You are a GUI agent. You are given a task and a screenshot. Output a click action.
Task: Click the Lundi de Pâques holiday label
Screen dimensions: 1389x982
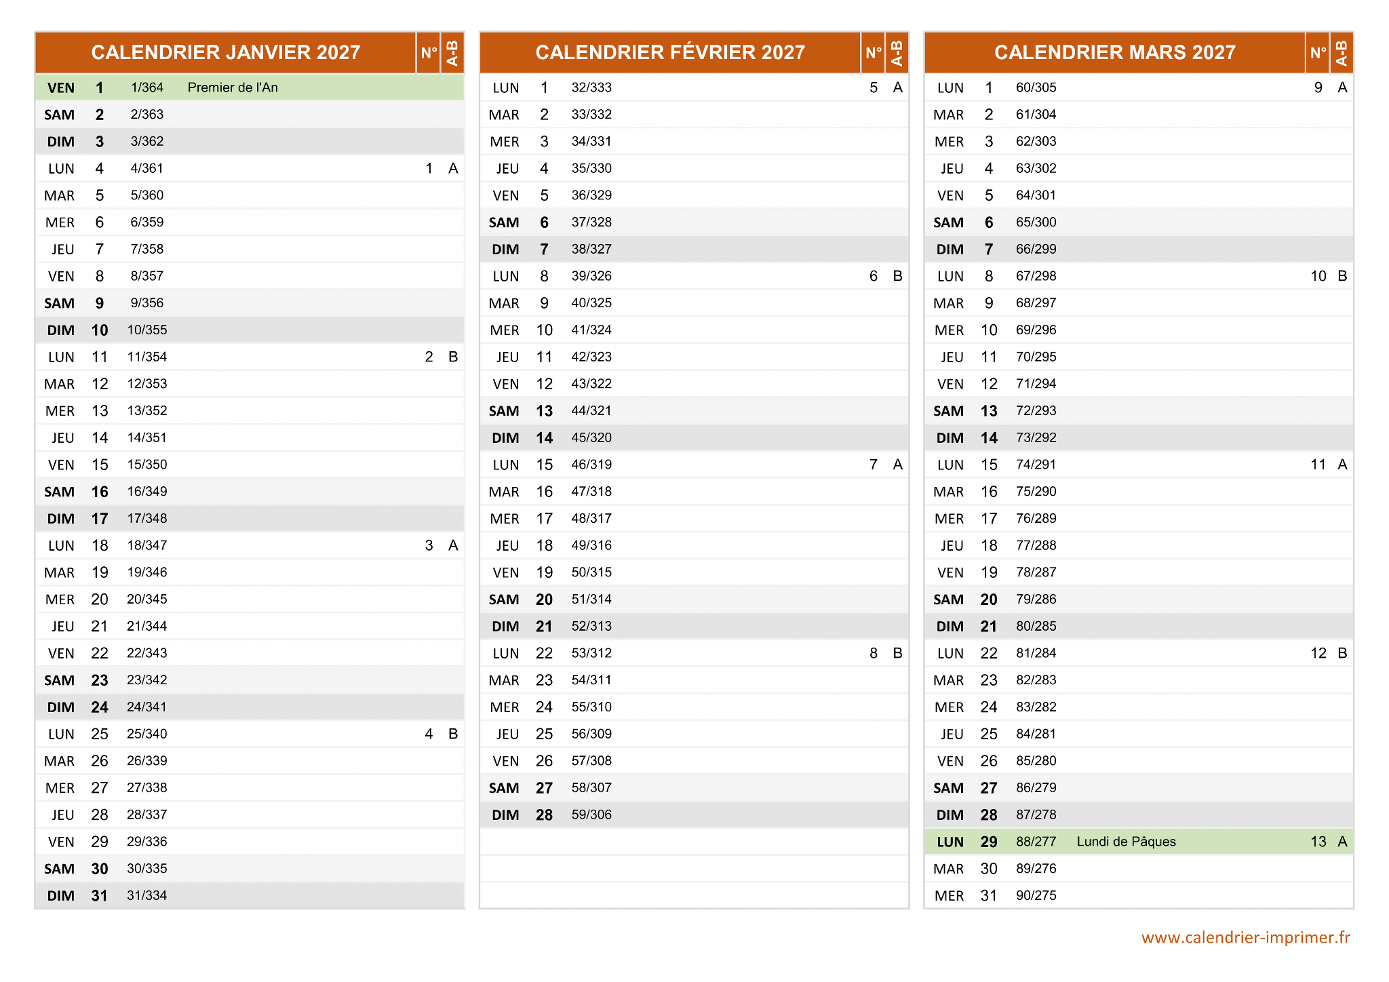pos(1126,842)
